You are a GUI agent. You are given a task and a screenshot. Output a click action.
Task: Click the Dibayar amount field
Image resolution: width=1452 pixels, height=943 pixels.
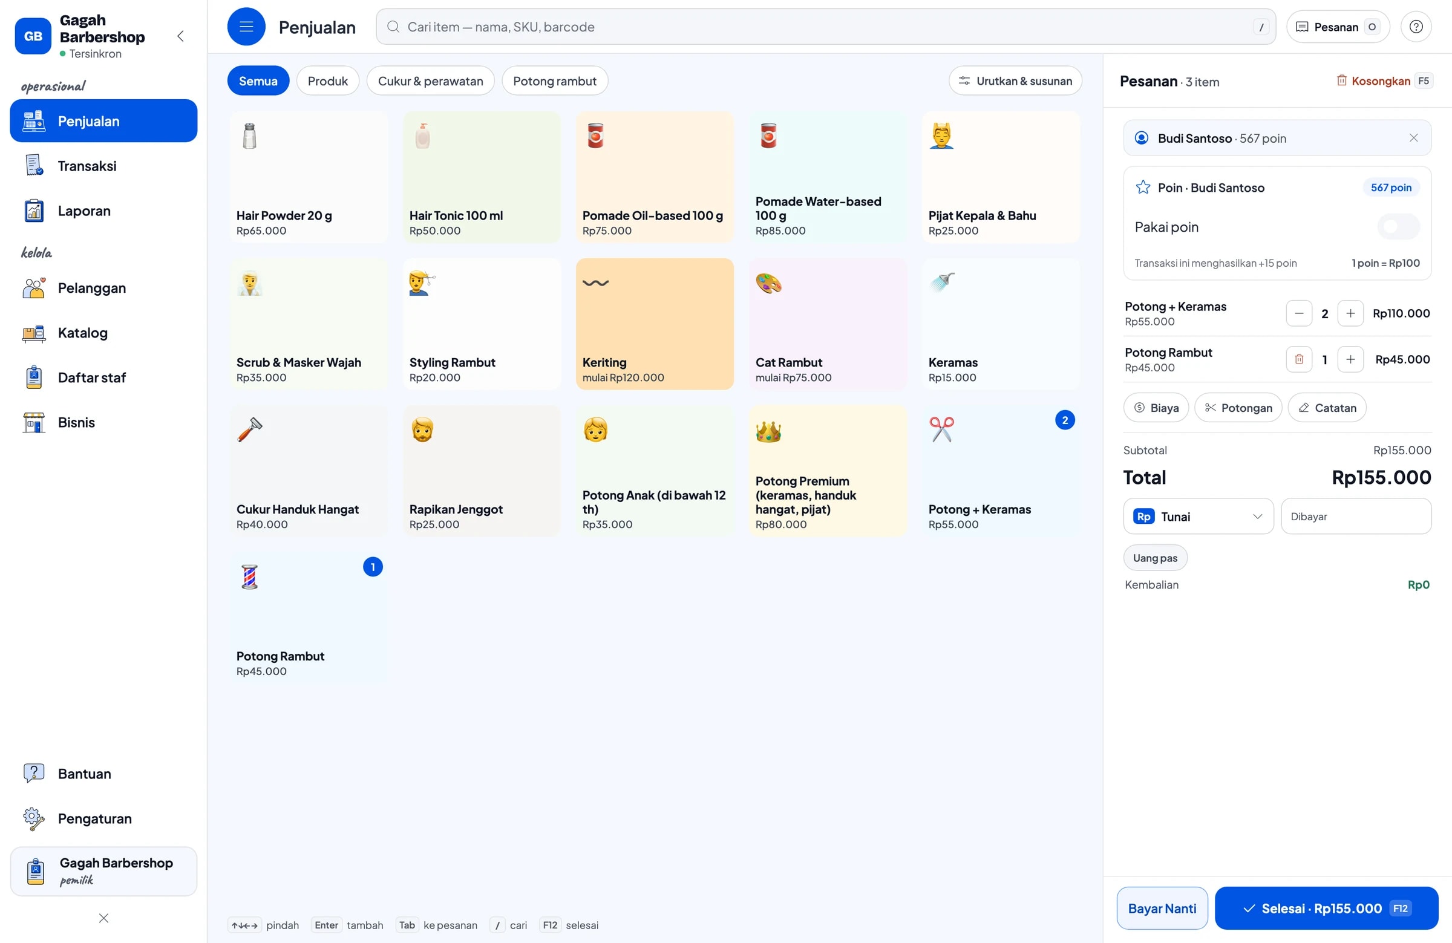1356,516
